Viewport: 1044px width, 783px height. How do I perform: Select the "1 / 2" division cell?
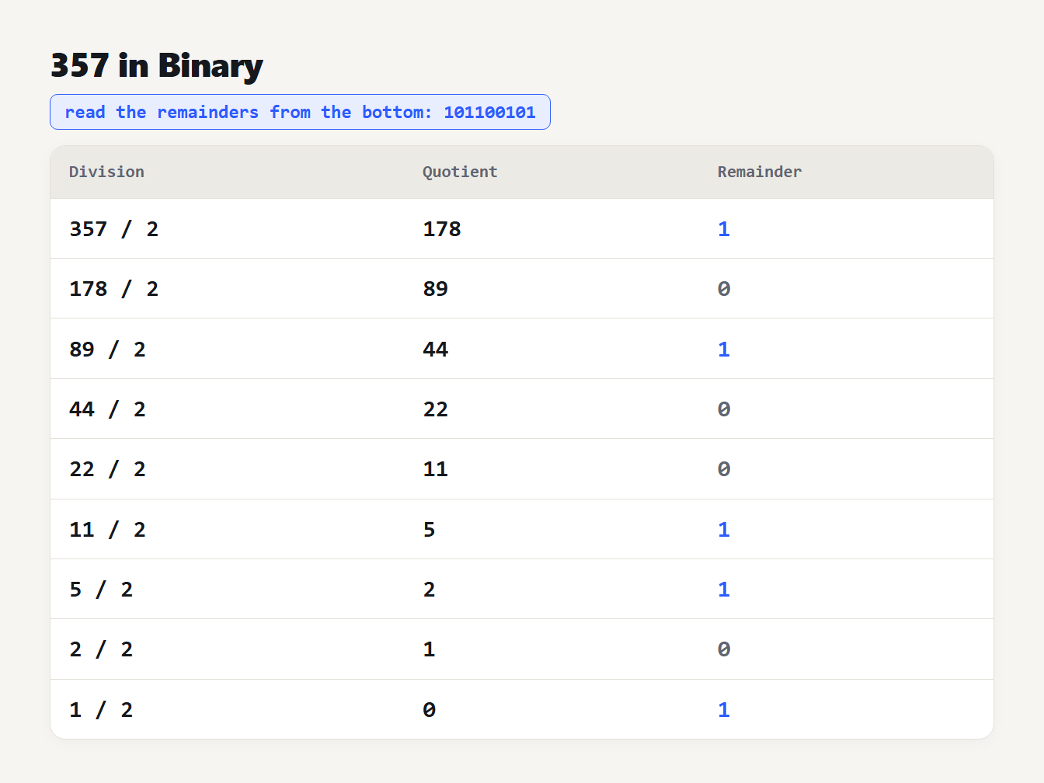(x=101, y=710)
